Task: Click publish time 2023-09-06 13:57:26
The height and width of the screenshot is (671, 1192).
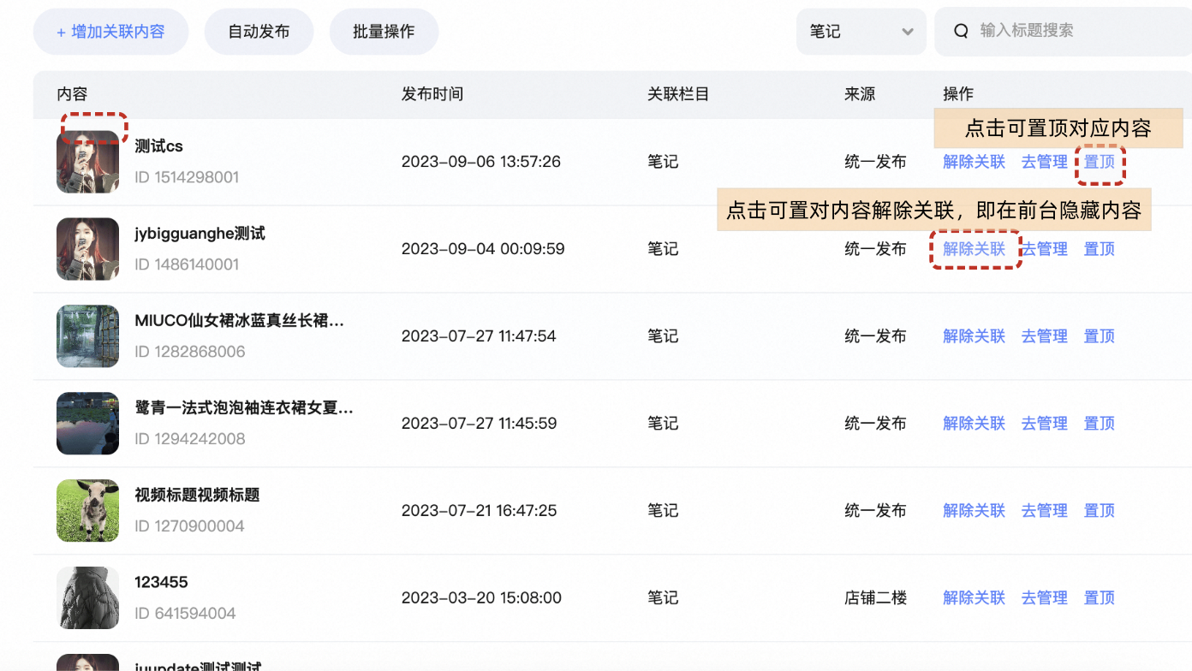Action: pos(481,162)
